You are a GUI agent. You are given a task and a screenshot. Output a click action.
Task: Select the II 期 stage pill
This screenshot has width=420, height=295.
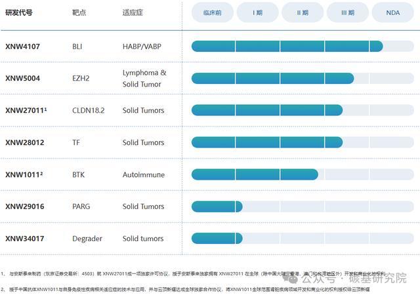click(303, 12)
